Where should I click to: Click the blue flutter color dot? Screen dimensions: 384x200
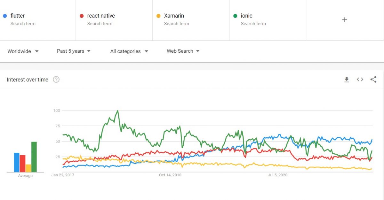tap(5, 15)
